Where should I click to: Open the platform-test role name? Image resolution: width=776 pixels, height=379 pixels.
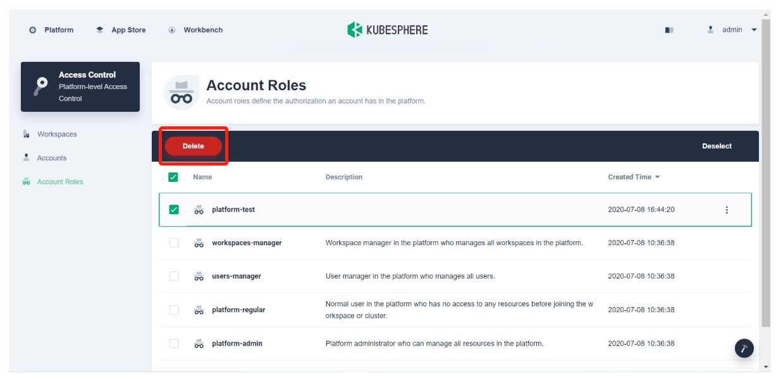(233, 210)
